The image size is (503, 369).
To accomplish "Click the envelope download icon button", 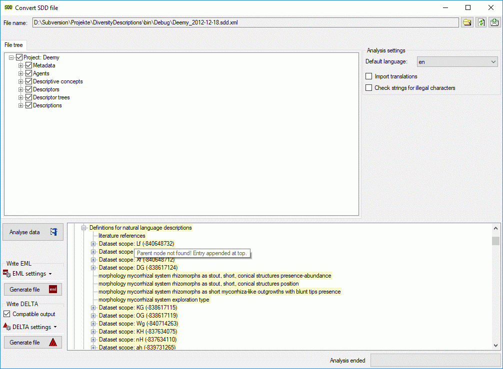I will [494, 22].
